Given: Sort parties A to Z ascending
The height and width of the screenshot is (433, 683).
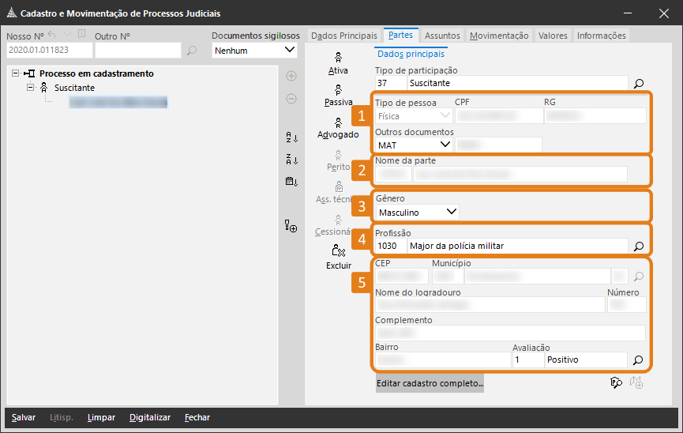Looking at the screenshot, I should 291,137.
